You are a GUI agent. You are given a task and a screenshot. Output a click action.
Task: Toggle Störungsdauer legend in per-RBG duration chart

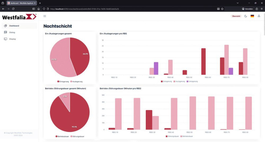[x=172, y=136]
